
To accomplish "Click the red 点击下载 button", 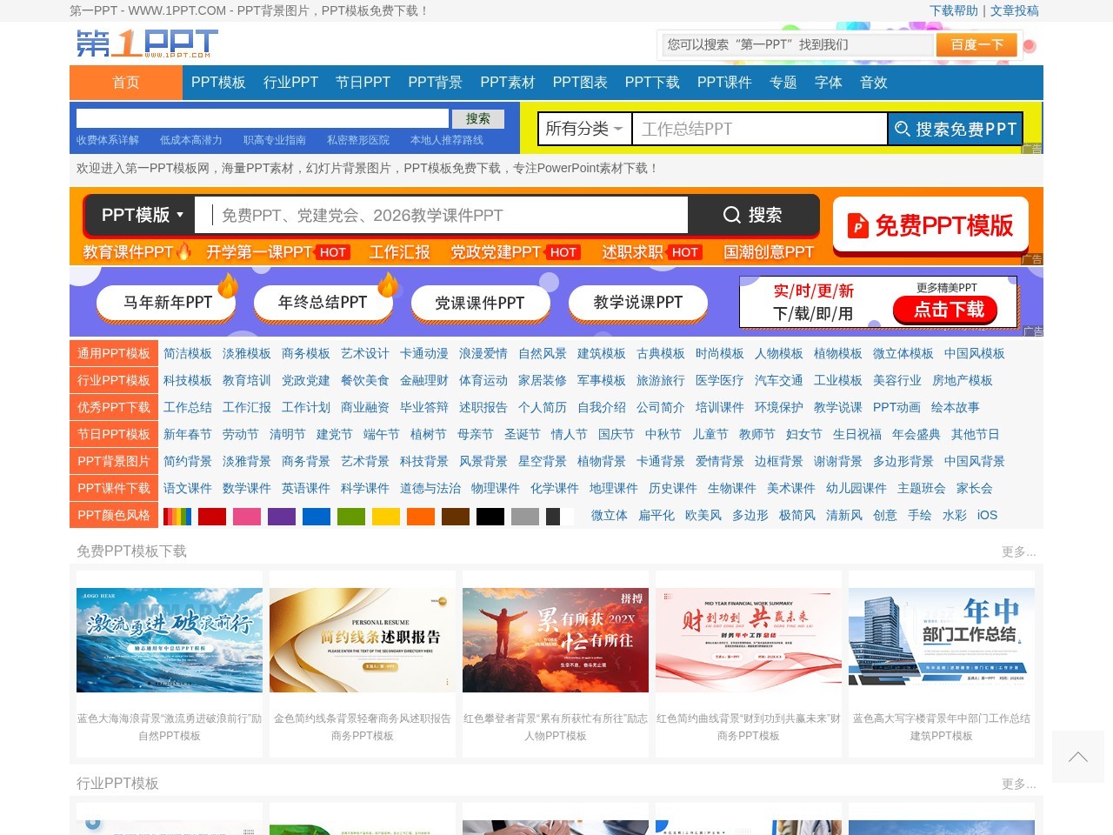I will pyautogui.click(x=945, y=310).
